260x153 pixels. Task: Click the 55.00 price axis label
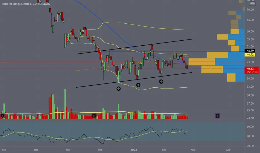click(x=250, y=40)
